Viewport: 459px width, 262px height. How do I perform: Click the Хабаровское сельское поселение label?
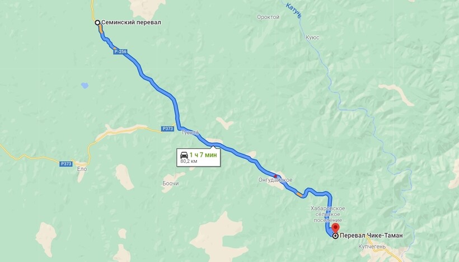328,214
